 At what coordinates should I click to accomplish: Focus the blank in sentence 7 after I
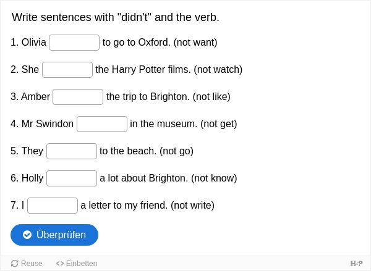coord(53,206)
